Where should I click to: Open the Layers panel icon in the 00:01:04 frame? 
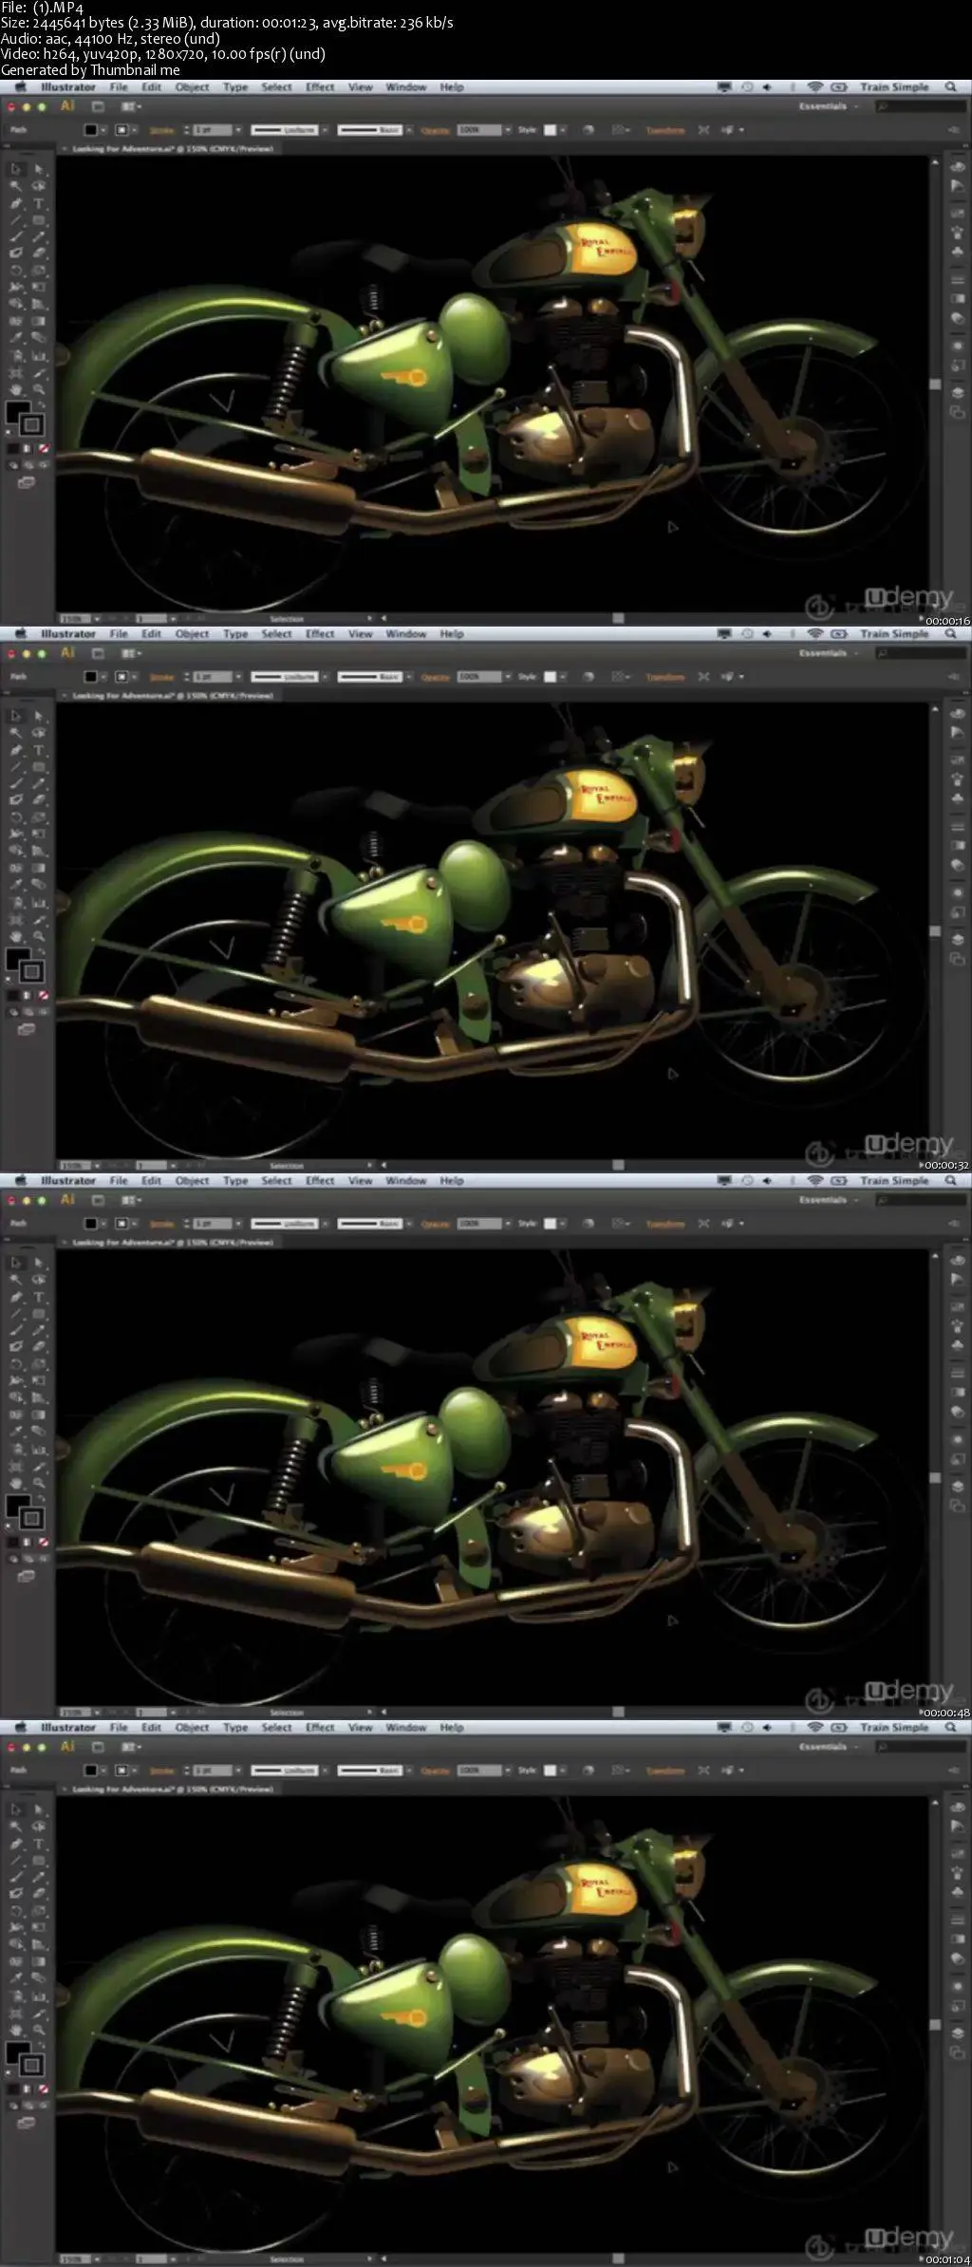point(958,2033)
